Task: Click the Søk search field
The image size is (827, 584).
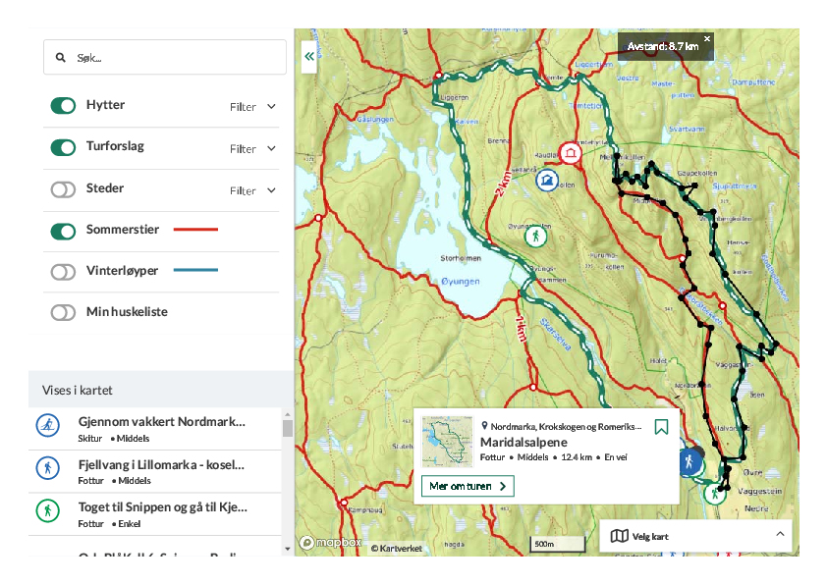Action: click(x=165, y=58)
